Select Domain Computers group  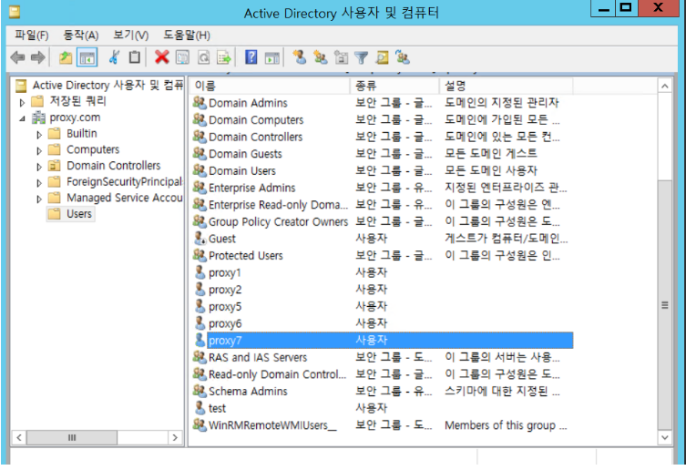click(x=383, y=119)
